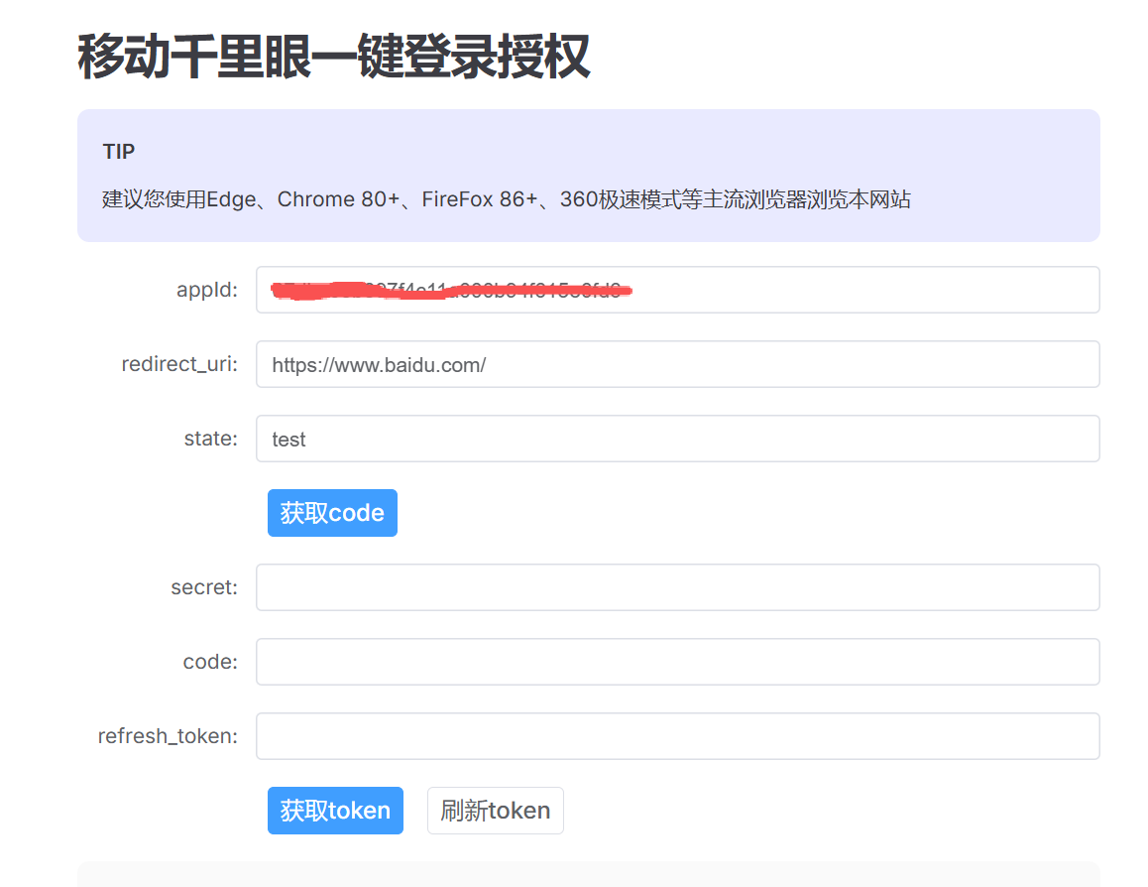Click the red scribble covering the appId value

[451, 290]
